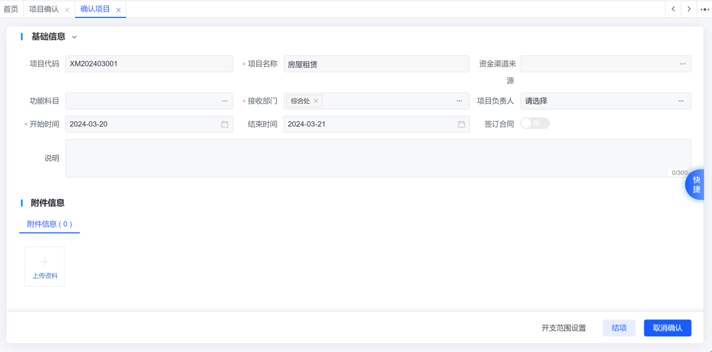
Task: Click the ellipsis in 资金渠道来源 field
Action: tap(683, 64)
